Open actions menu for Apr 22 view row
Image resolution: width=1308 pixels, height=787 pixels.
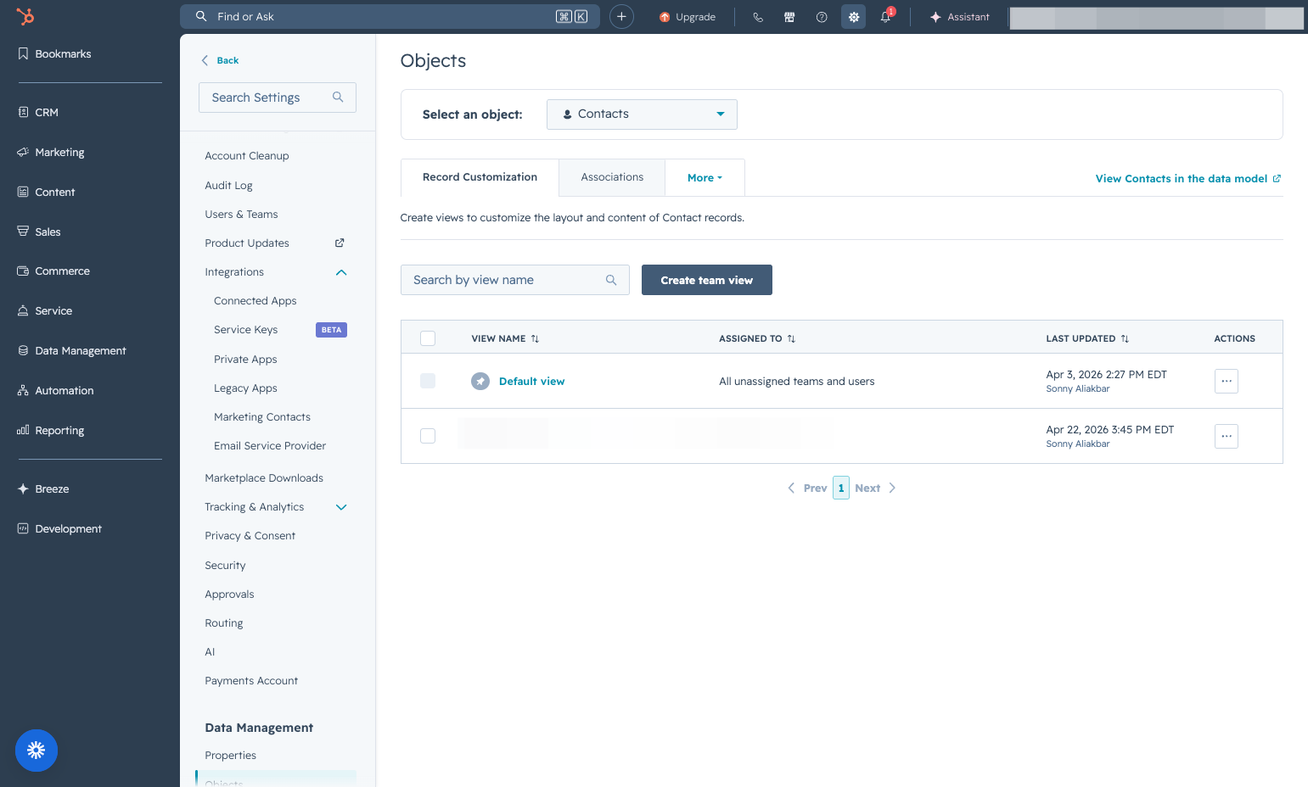[1227, 436]
